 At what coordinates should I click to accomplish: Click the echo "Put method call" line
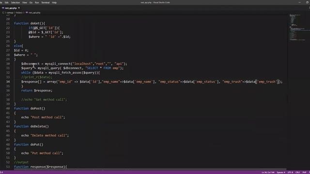pos(42,153)
